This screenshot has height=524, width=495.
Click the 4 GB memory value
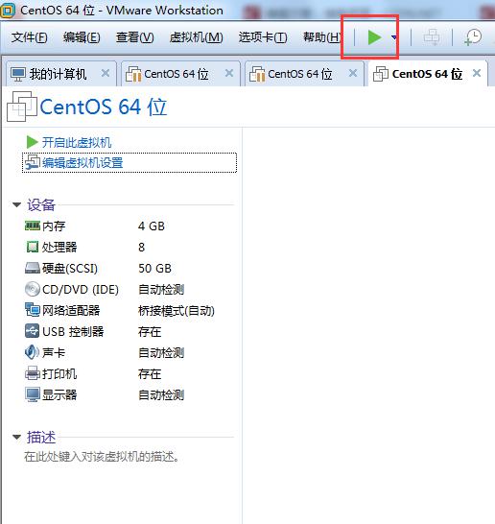click(x=152, y=226)
